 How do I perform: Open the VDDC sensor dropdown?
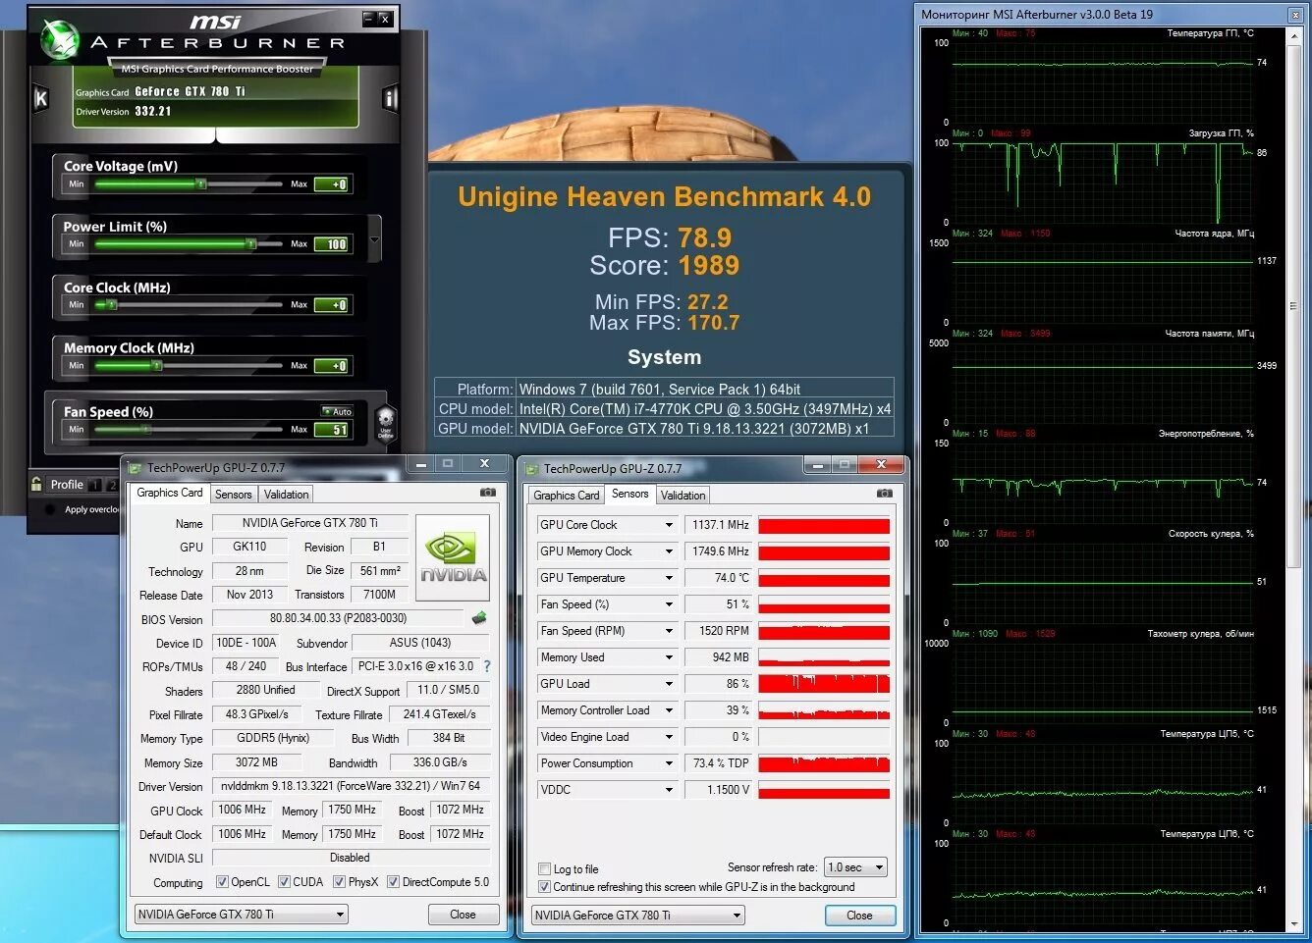point(669,790)
